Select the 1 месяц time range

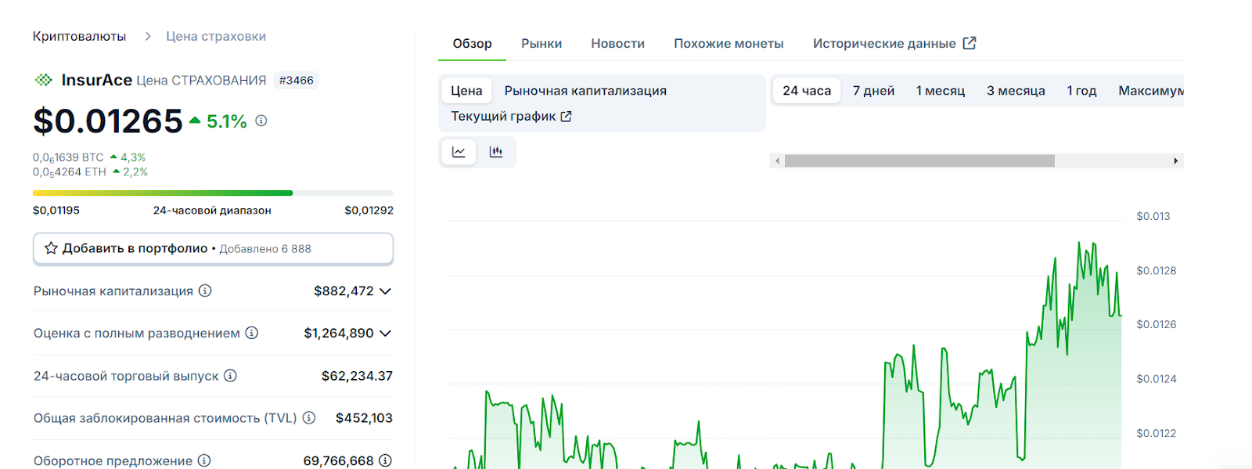point(941,91)
